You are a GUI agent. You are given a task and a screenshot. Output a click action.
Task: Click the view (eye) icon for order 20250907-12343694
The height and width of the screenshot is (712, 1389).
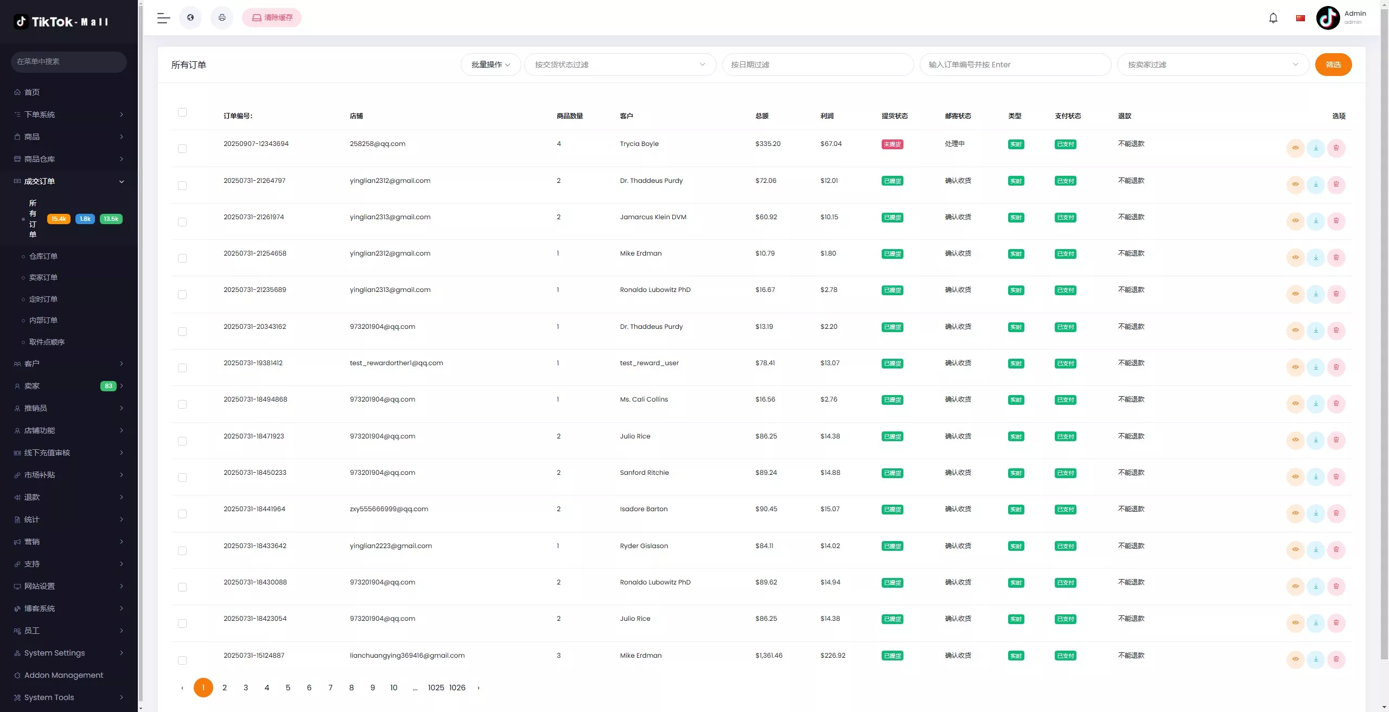click(1295, 148)
